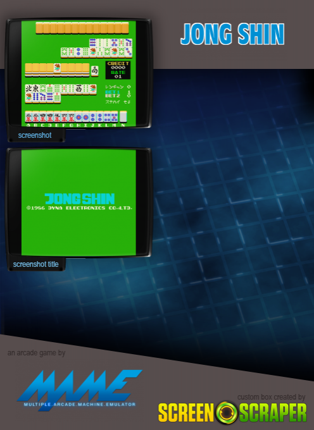Click the ScreenScraper logo
314x430 pixels.
[x=232, y=412]
